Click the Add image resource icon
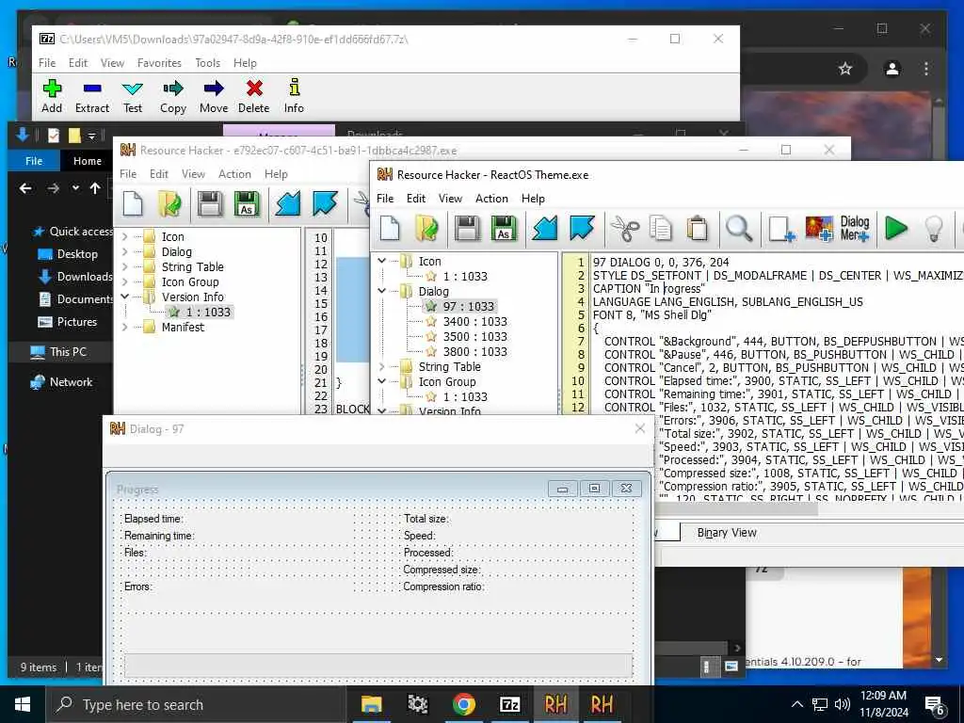The height and width of the screenshot is (723, 964). pos(819,228)
